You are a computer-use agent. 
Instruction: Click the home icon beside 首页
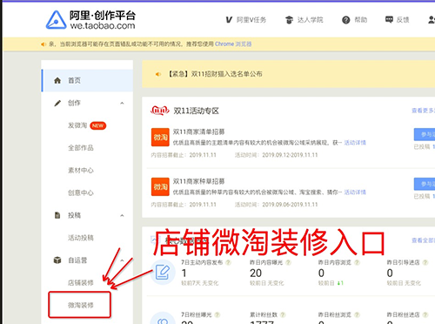[x=57, y=80]
